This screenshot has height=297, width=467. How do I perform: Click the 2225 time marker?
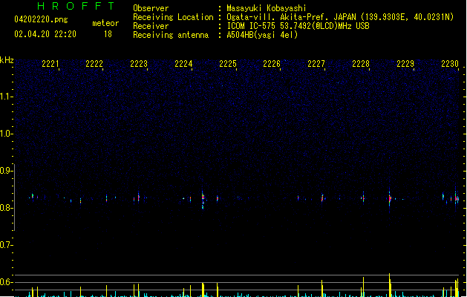[x=228, y=64]
